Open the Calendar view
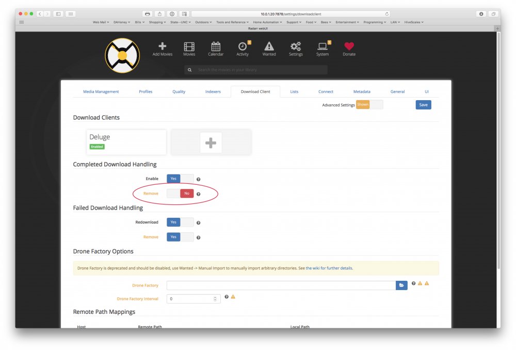Viewport: 516px width, 350px height. point(216,49)
